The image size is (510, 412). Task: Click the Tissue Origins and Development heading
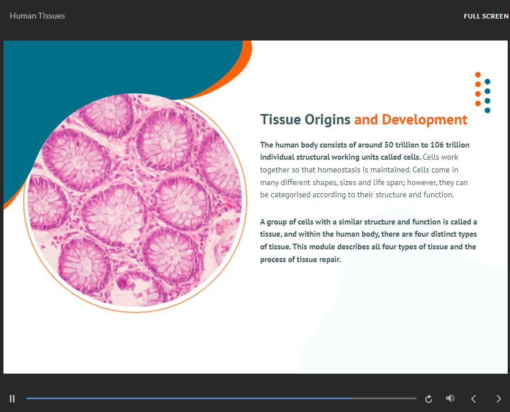(x=363, y=120)
